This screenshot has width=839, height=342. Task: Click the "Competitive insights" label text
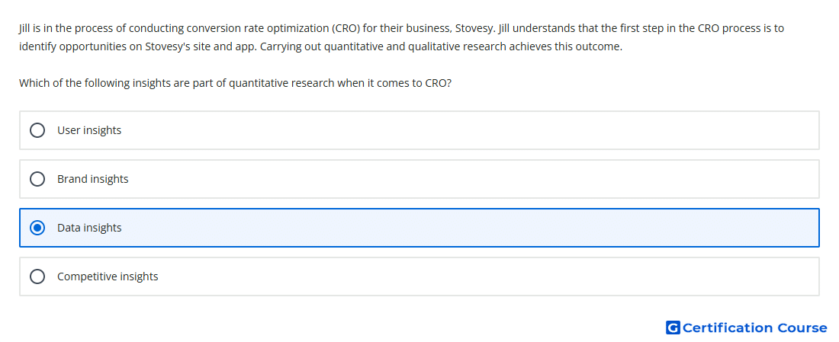108,276
